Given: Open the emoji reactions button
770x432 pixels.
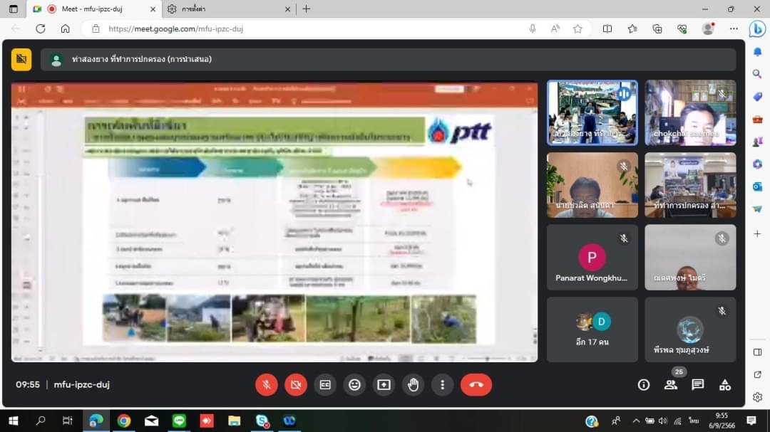Looking at the screenshot, I should 354,385.
